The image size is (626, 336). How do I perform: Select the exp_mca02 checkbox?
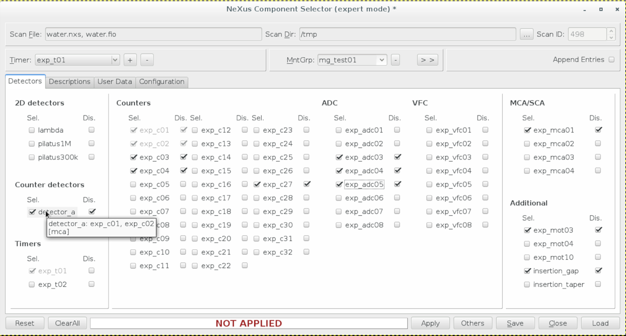click(527, 144)
